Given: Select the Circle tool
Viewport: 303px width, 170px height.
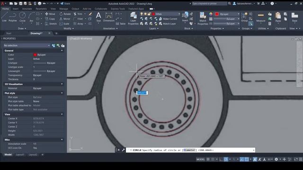Looking at the screenshot, I should coord(22,17).
